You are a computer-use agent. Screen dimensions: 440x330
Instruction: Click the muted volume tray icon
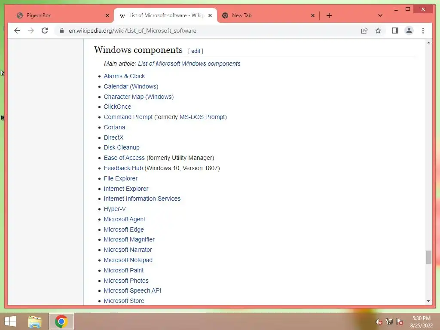(x=379, y=322)
